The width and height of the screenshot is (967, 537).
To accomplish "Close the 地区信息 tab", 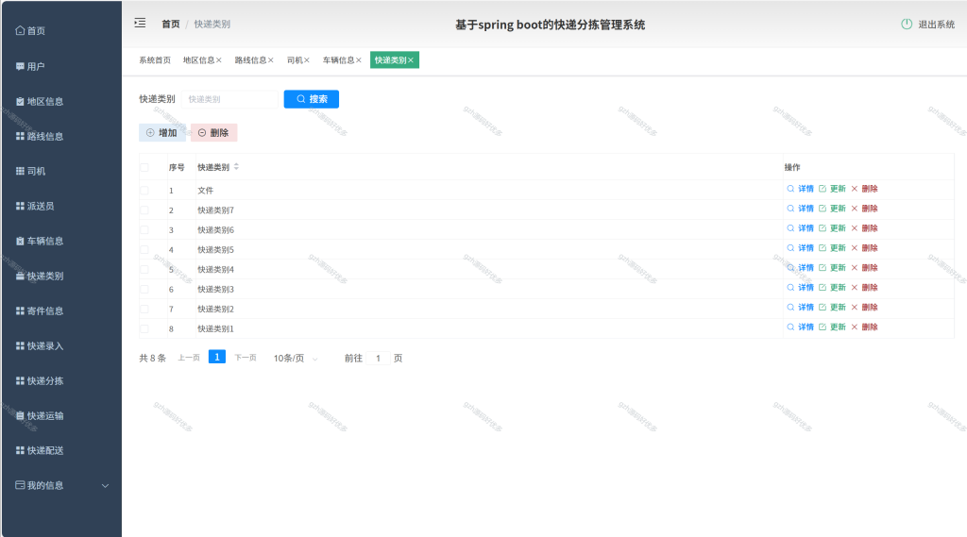I will (219, 60).
